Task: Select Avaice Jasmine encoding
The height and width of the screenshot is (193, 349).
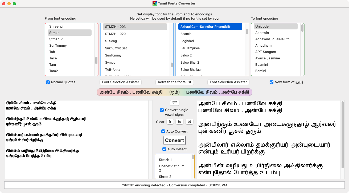Action: (x=276, y=58)
